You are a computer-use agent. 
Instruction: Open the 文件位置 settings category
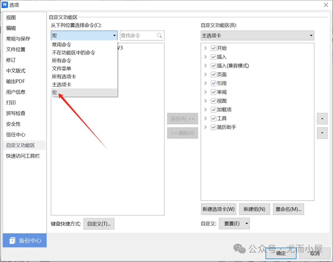pyautogui.click(x=24, y=49)
